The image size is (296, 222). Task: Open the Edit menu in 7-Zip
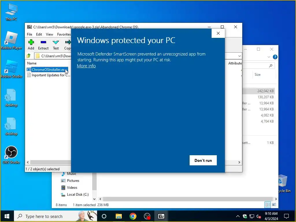pos(39,34)
